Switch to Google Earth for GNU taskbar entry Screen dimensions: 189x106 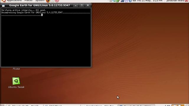136,105
